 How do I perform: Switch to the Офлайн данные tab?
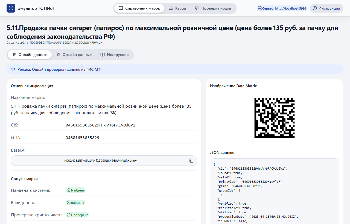tap(74, 55)
